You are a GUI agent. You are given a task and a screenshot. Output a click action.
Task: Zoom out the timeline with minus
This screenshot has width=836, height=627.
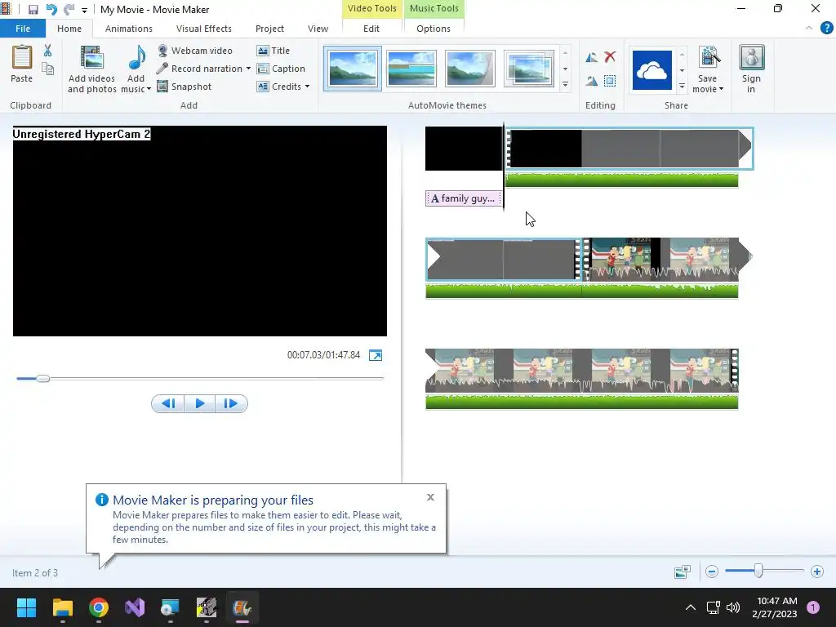point(712,572)
